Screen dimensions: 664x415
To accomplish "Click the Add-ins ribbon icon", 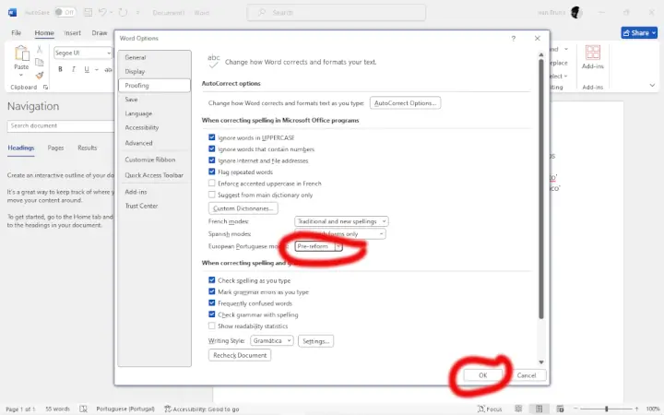I will (592, 53).
